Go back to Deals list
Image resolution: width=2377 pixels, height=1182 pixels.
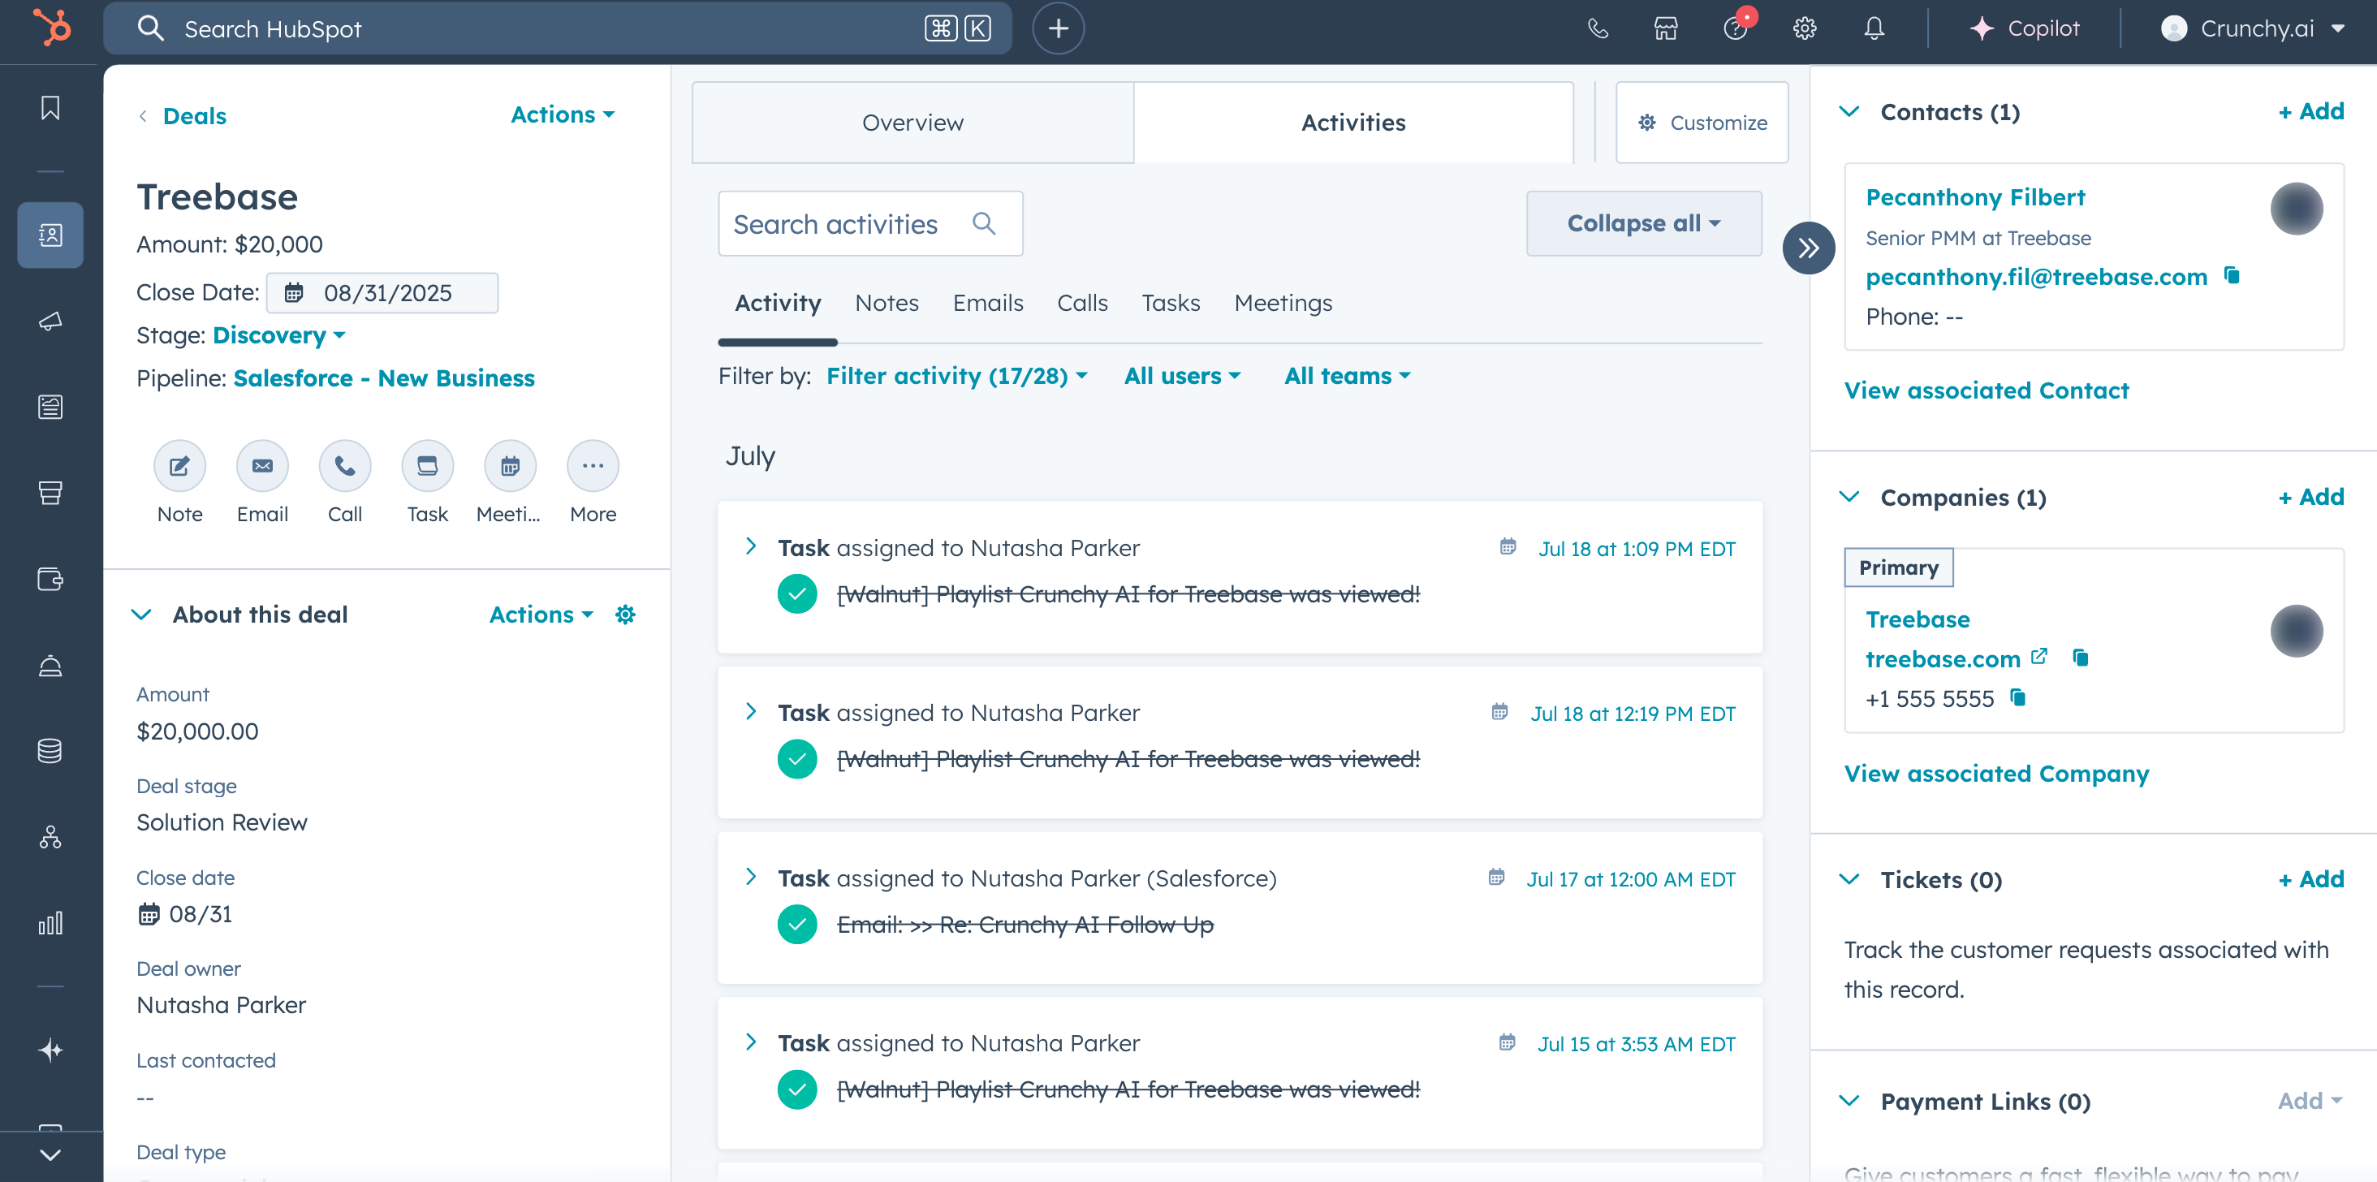183,116
